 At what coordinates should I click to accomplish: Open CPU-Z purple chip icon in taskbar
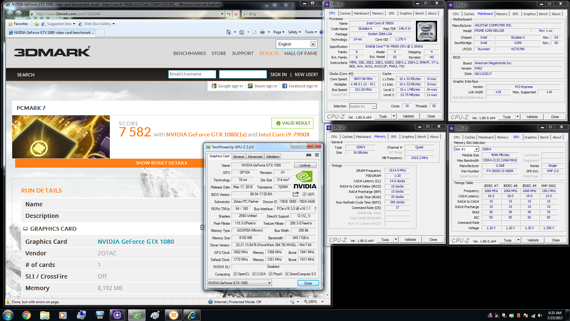117,315
